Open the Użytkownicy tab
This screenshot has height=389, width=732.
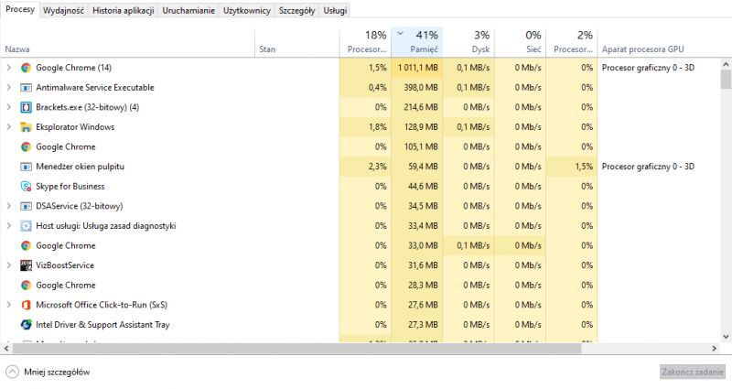click(x=247, y=10)
